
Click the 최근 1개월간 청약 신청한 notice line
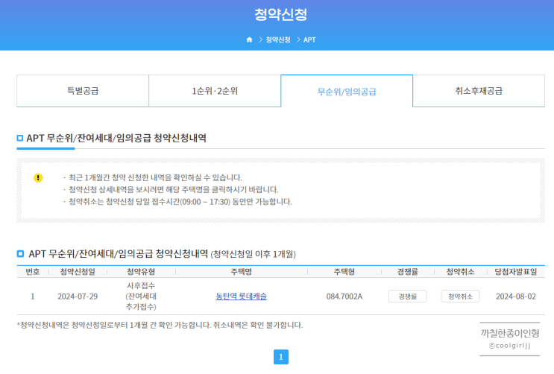coord(155,177)
